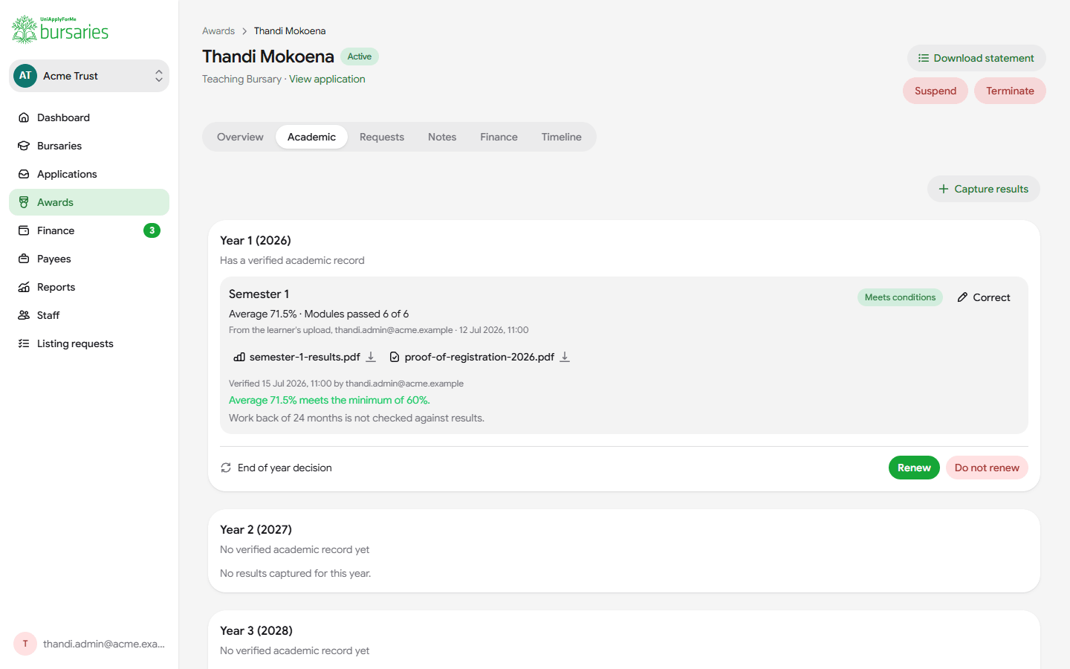Click the Applications inbox icon
This screenshot has width=1070, height=669.
(x=24, y=174)
